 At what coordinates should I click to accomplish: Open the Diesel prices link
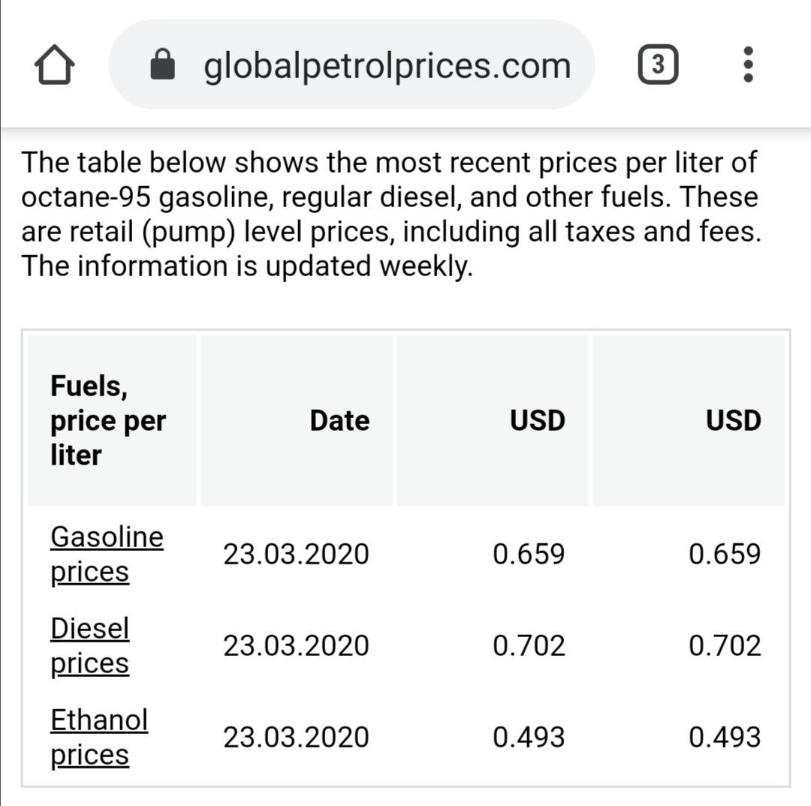tap(90, 645)
